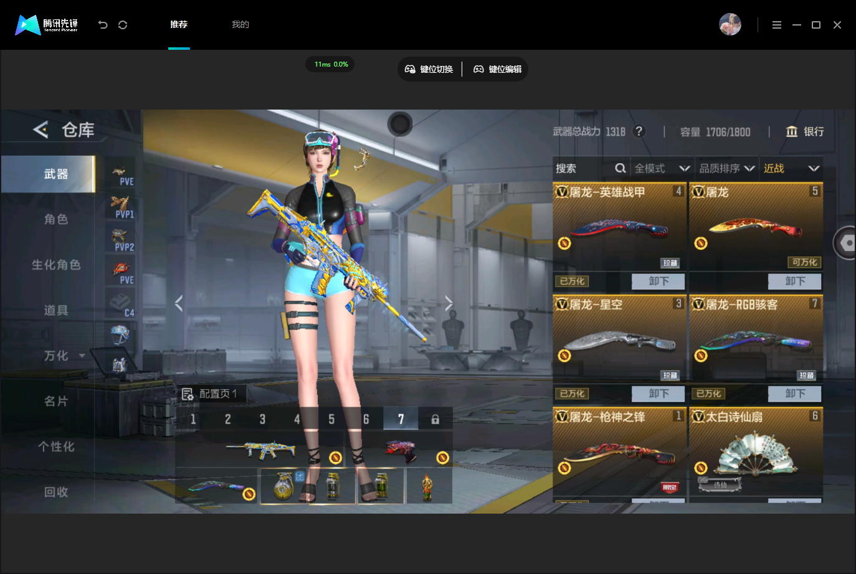Select the helmet equipment icon
This screenshot has width=856, height=574.
click(x=120, y=335)
